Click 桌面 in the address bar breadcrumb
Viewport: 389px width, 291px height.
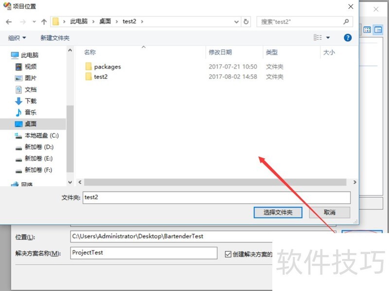tap(105, 21)
